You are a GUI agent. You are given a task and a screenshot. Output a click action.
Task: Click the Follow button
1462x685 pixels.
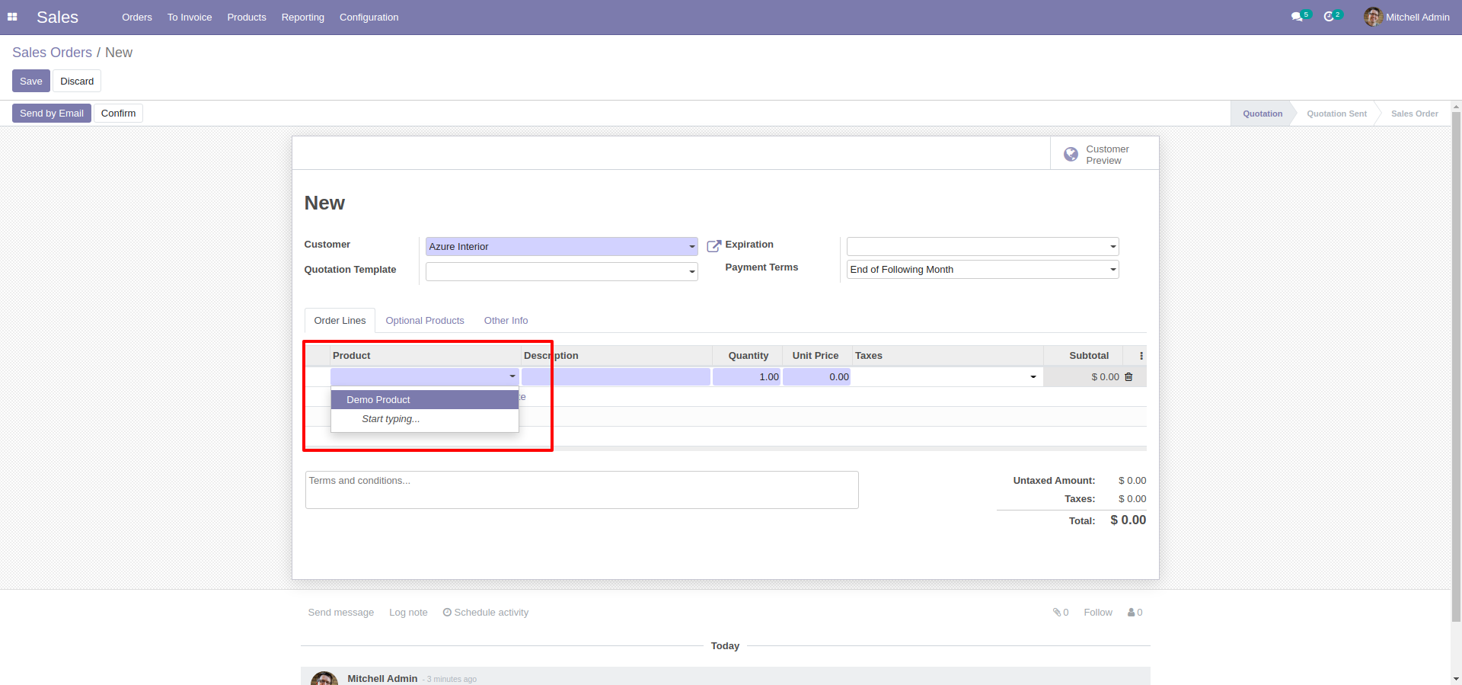[x=1098, y=612]
